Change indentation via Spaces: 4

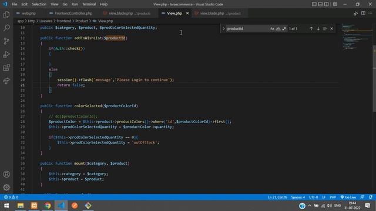pos(298,198)
